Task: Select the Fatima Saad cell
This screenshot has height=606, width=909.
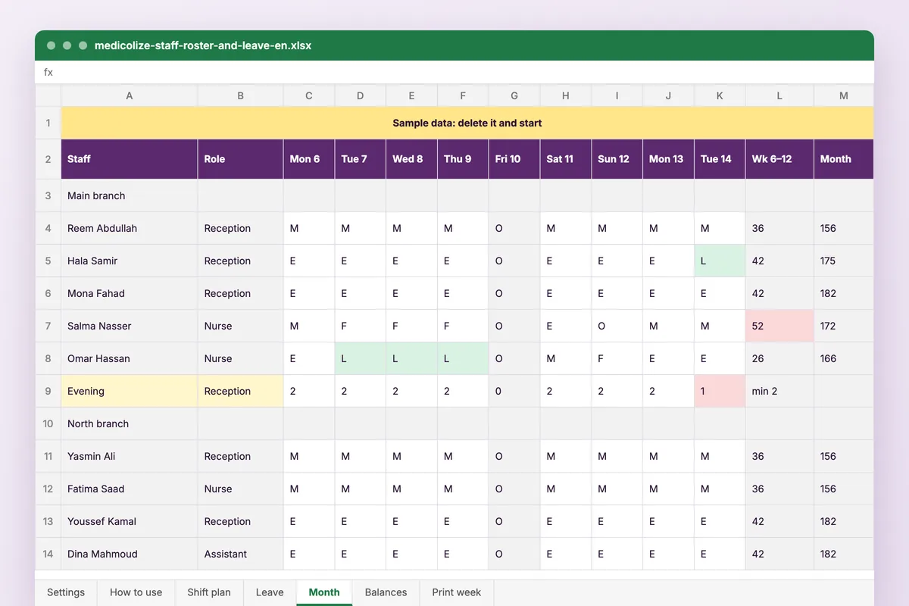Action: [130, 489]
